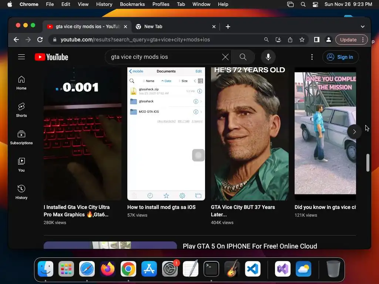Image resolution: width=379 pixels, height=284 pixels.
Task: Open TextEdit from the Dock
Action: click(x=191, y=269)
